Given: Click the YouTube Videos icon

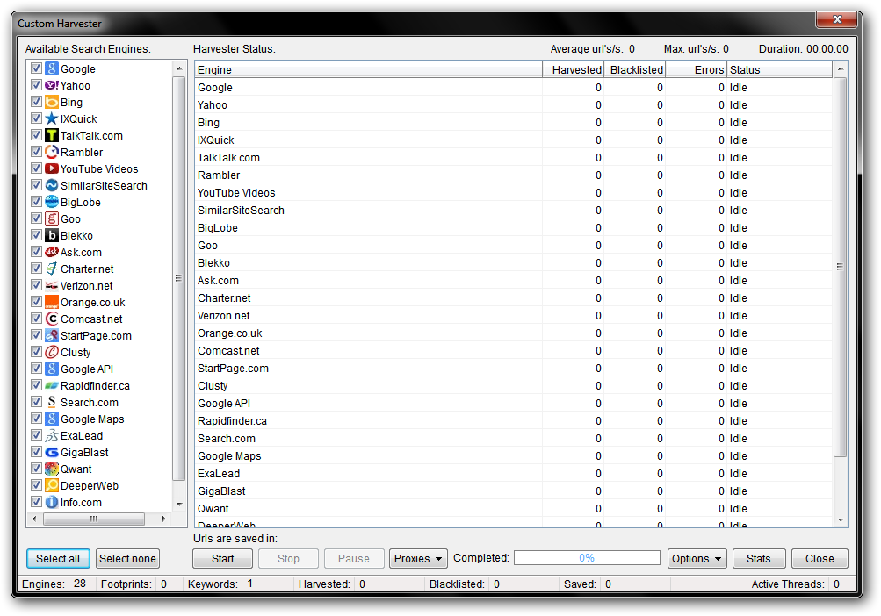Looking at the screenshot, I should coord(52,168).
